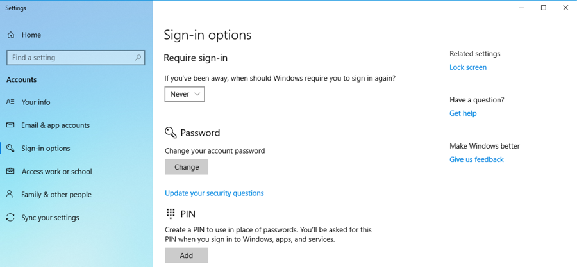Viewport: 577px width, 267px height.
Task: Click the Sign-in options key icon
Action: 10,149
